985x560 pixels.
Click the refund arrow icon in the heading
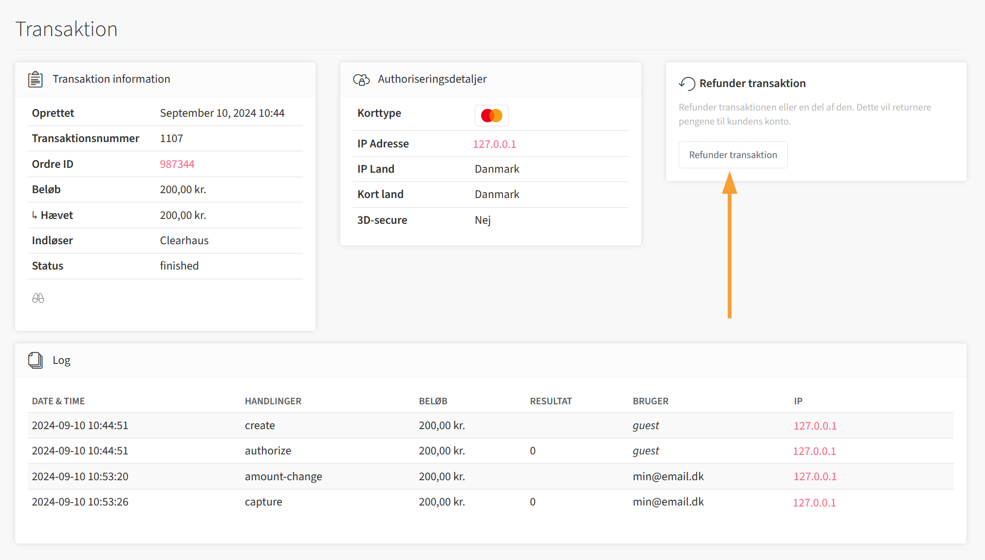point(687,84)
